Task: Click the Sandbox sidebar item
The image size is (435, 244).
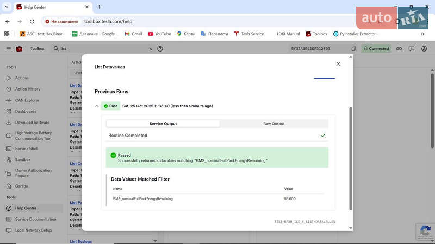Action: 23,160
